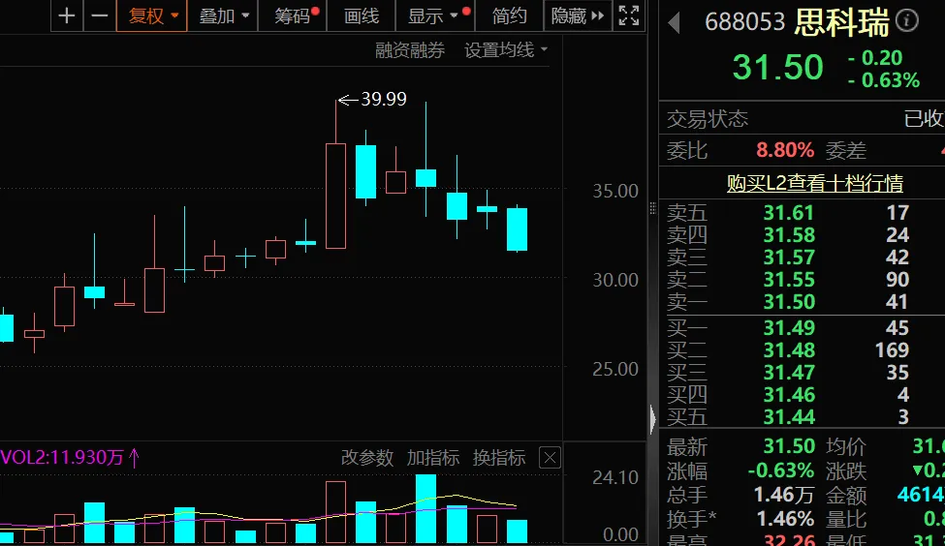Click 改参数 for volume indicator
This screenshot has height=546, width=945.
click(x=367, y=458)
